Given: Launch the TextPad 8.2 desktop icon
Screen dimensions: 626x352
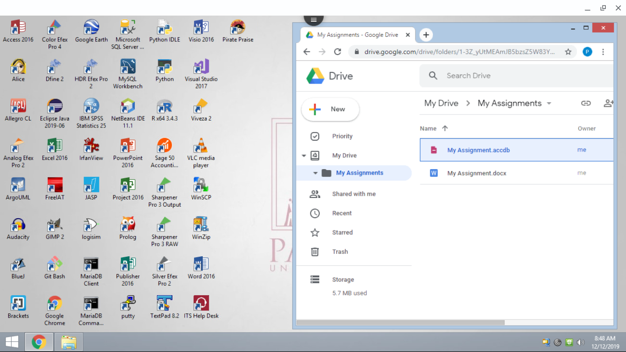Looking at the screenshot, I should point(165,308).
